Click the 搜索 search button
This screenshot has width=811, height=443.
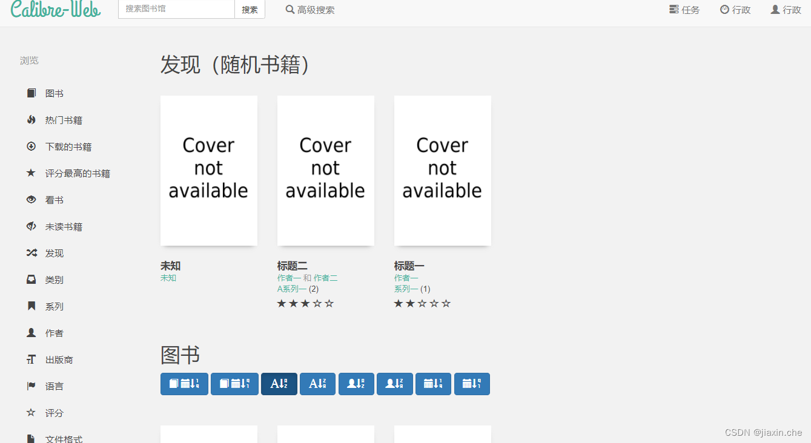tap(250, 9)
